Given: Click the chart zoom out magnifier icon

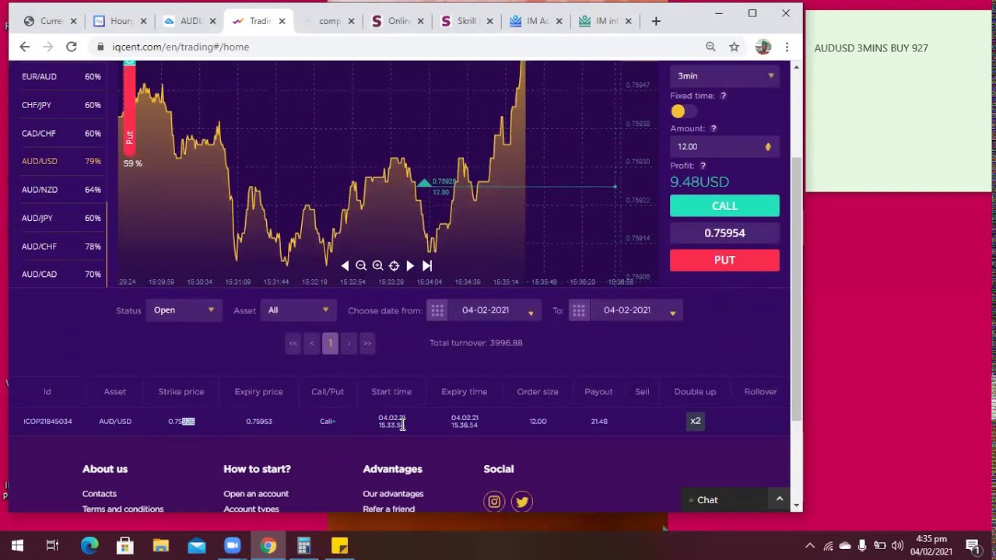Looking at the screenshot, I should click(361, 265).
